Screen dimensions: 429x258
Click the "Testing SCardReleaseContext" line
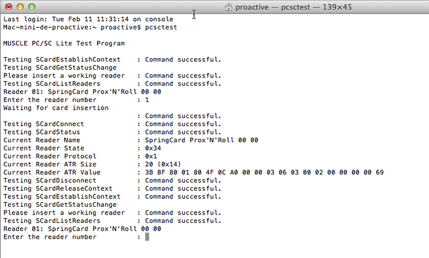(x=112, y=188)
